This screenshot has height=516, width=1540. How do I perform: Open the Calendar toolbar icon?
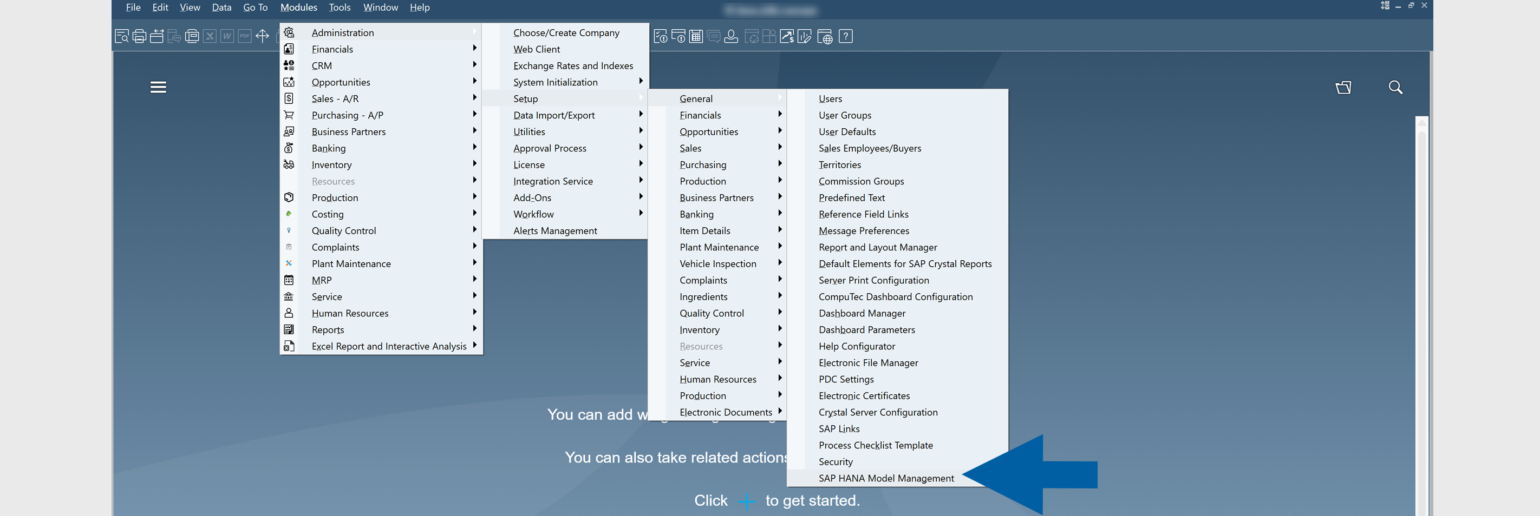tap(696, 36)
